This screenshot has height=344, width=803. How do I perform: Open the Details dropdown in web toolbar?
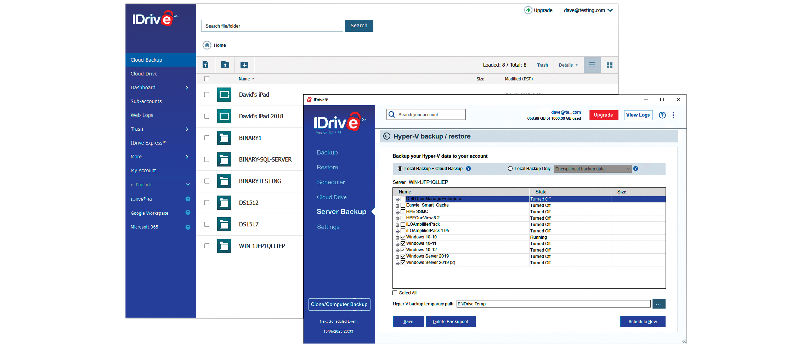(x=568, y=65)
